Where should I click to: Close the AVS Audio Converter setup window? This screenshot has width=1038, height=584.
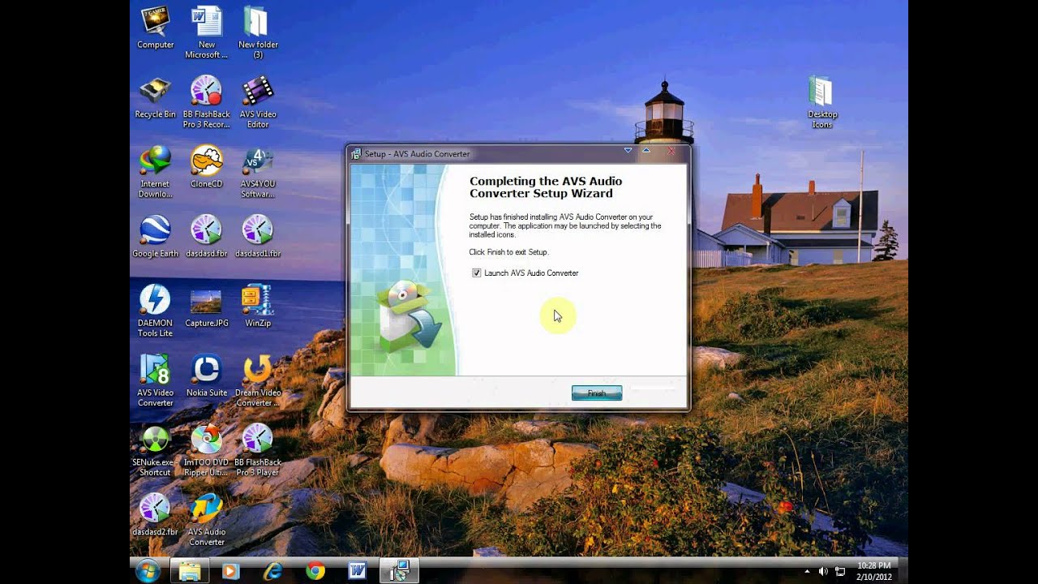tap(671, 151)
